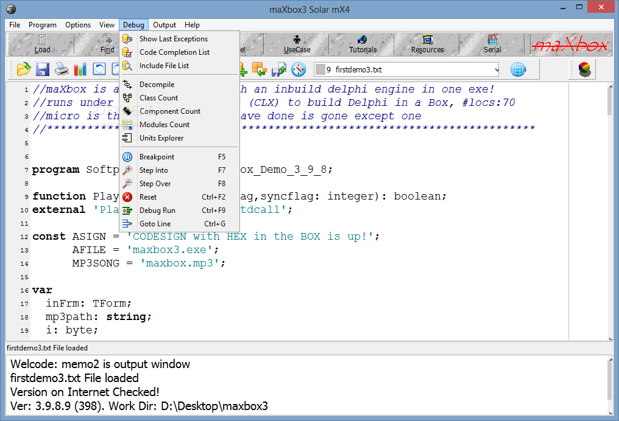Click the open folder icon in toolbar
Screen dimensions: 619x421
[23, 69]
